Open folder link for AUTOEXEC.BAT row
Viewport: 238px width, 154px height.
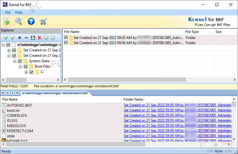coord(178,105)
